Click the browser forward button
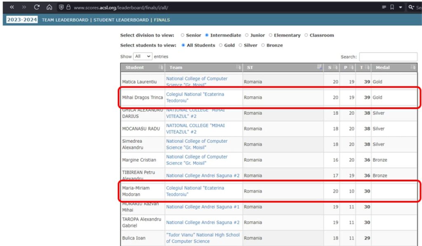422x246 pixels. coord(24,7)
